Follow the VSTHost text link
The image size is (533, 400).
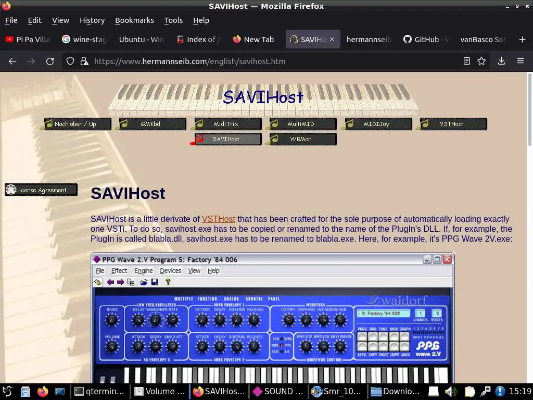[218, 219]
